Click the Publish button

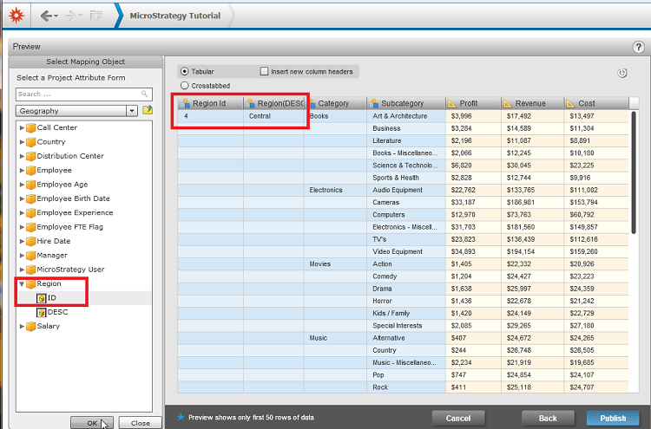click(613, 419)
